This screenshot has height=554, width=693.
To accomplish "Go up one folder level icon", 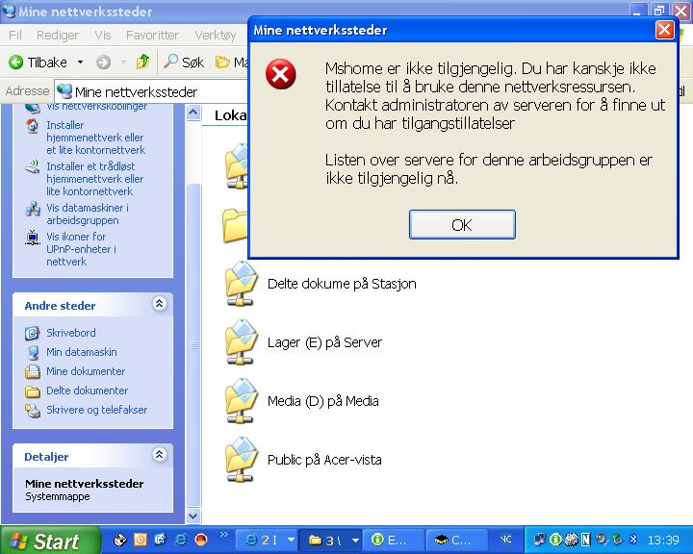I will 142,62.
